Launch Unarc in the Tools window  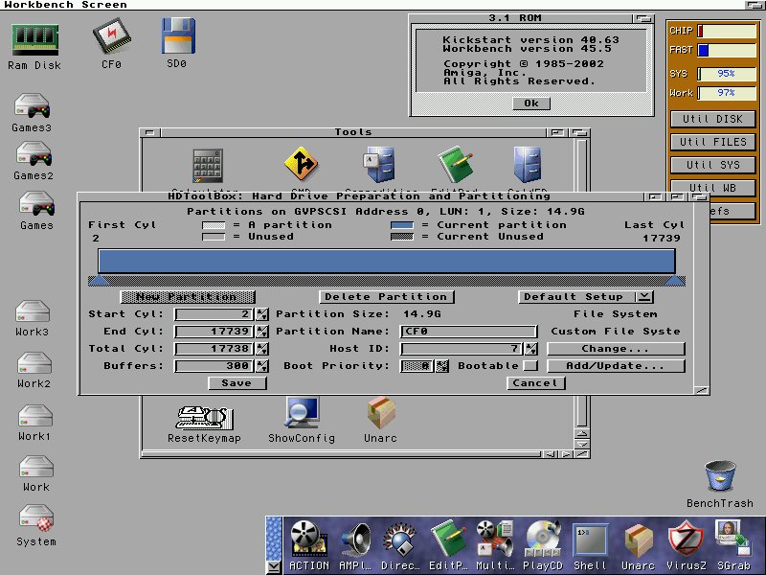[381, 414]
